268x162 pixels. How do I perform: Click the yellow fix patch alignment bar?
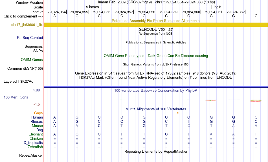point(156,25)
